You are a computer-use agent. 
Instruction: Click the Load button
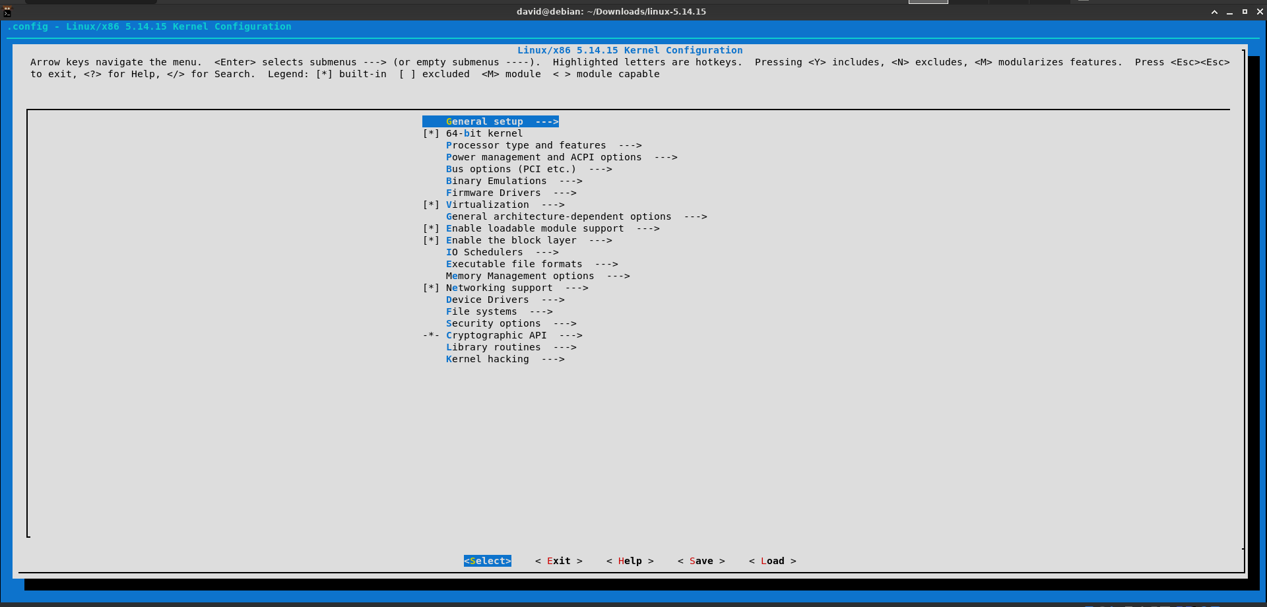[772, 561]
